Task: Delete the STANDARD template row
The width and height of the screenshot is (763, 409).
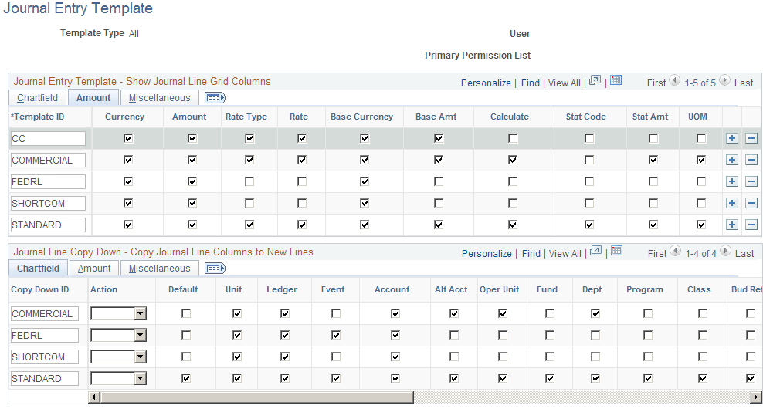Action: pos(751,225)
